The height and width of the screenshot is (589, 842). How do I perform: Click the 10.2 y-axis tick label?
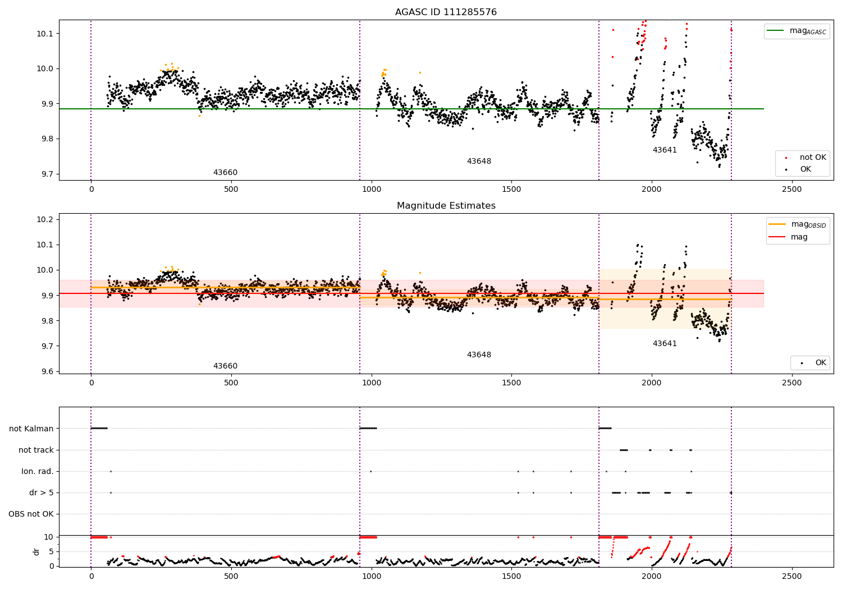[45, 219]
